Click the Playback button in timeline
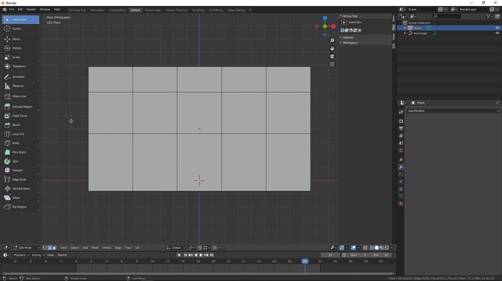Viewport: 502px width, 281px height. [x=20, y=255]
